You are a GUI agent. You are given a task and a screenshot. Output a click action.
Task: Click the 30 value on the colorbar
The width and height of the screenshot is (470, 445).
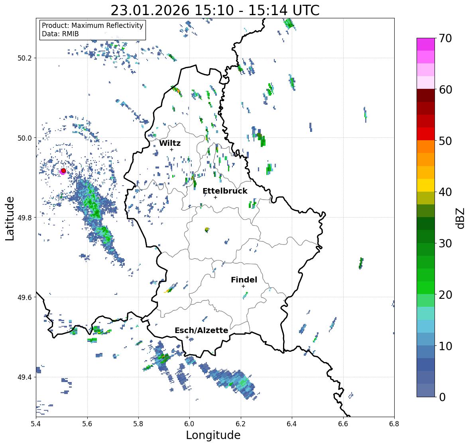click(445, 243)
